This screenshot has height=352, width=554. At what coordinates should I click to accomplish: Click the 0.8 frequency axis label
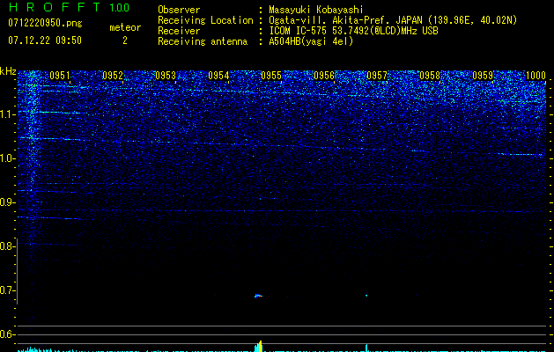click(7, 246)
